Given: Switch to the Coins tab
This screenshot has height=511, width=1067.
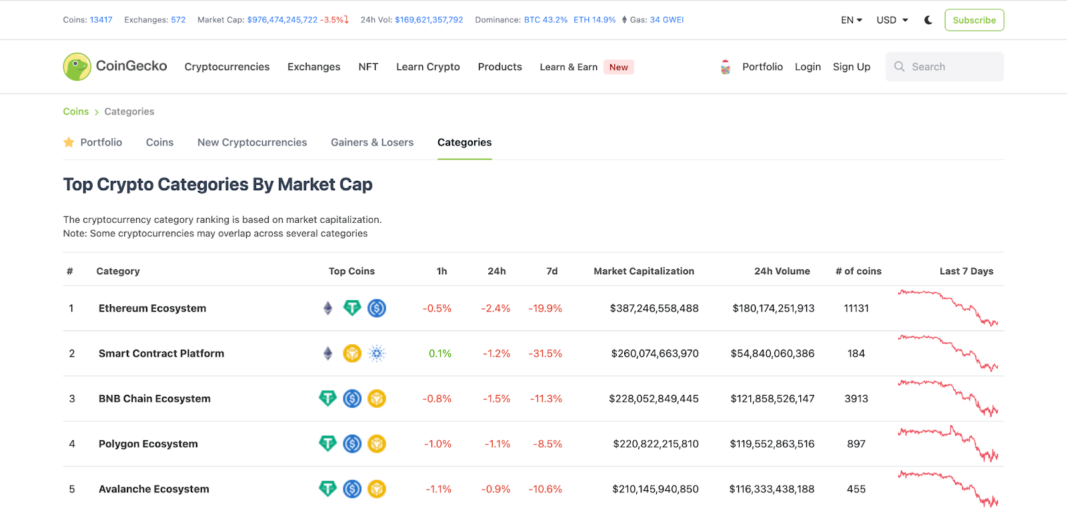Looking at the screenshot, I should click(x=159, y=142).
